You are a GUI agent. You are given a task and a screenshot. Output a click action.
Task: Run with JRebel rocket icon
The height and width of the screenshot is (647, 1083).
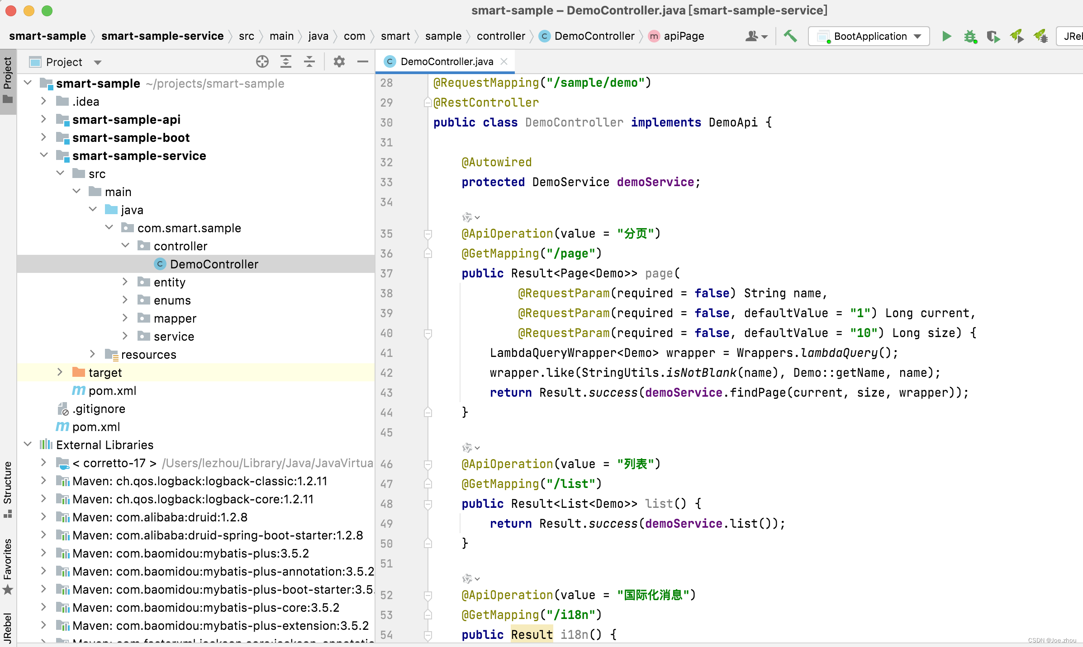[1016, 36]
